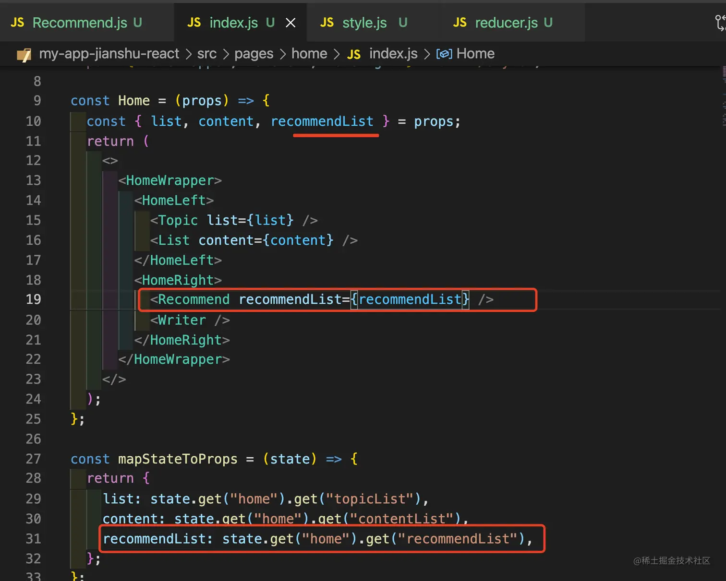Click the '</HomeWrapper>' closing tag

[x=174, y=359]
